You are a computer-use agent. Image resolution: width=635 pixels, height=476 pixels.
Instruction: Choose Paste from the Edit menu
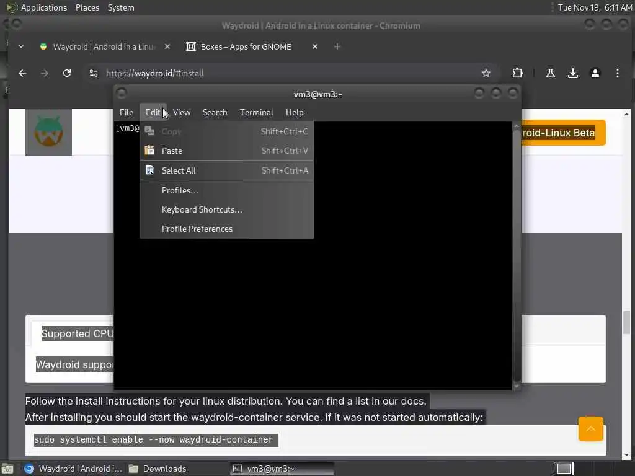pyautogui.click(x=226, y=151)
